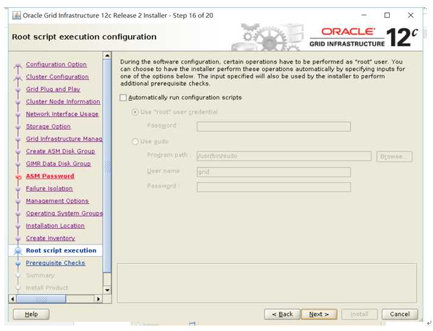Open Browse for sudo program path
Screen dimensions: 433x331
point(395,156)
